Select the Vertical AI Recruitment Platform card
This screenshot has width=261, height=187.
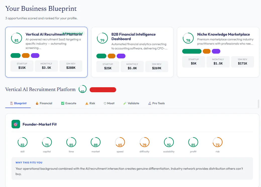(46, 52)
